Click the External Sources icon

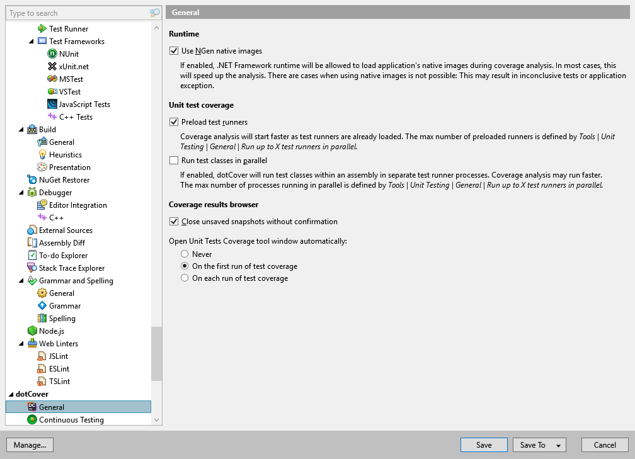[32, 230]
